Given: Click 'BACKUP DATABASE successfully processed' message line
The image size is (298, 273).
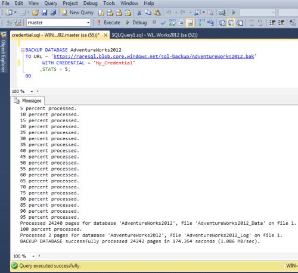Looking at the screenshot, I should click(139, 241).
